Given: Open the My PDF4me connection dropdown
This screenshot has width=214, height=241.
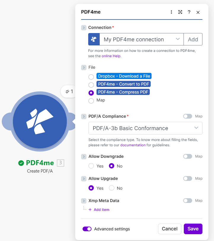Looking at the screenshot, I should coord(141,39).
